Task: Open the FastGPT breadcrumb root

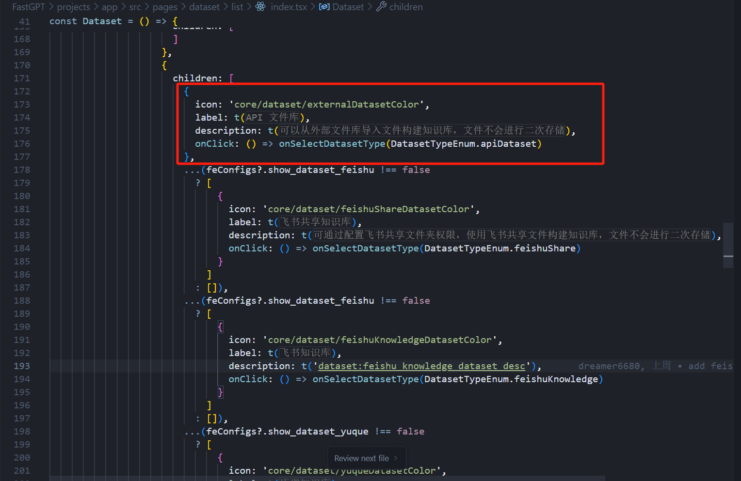Action: [28, 7]
